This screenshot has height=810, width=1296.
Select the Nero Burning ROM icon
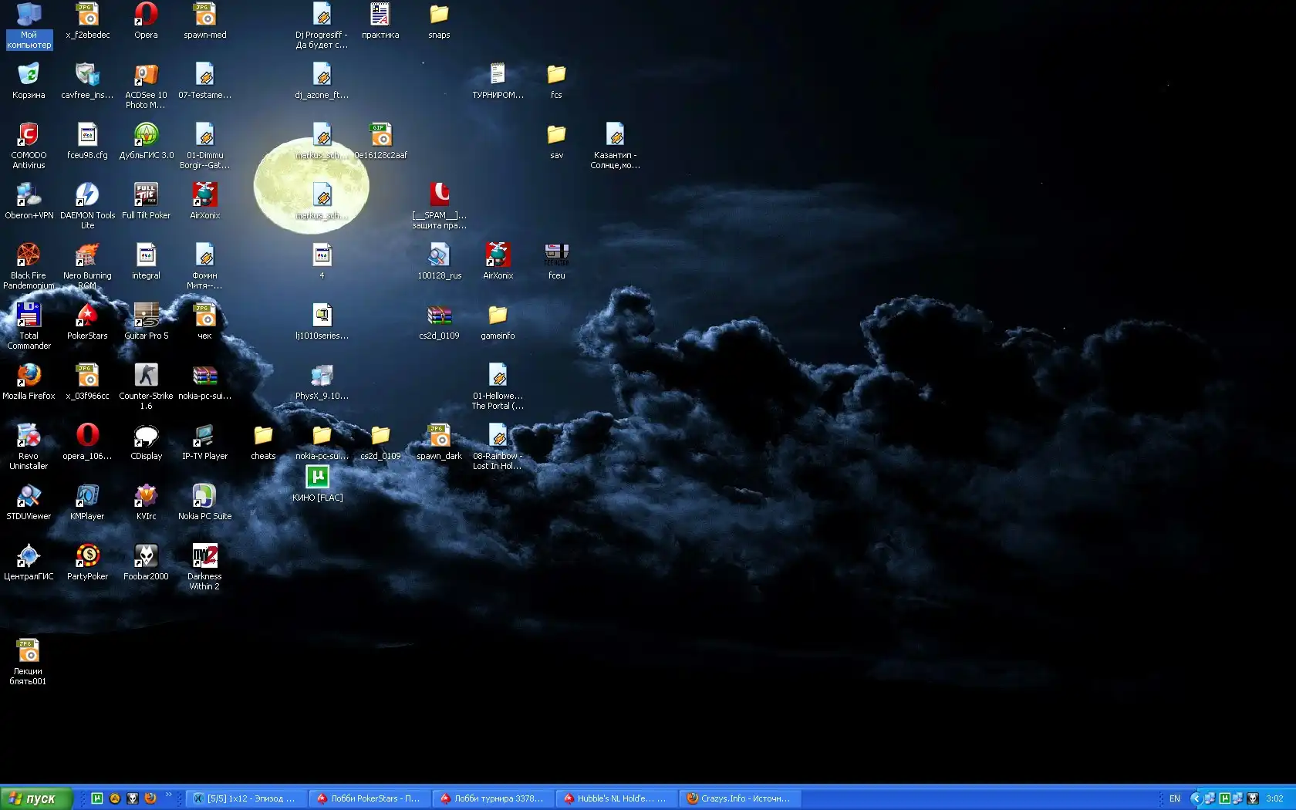87,255
